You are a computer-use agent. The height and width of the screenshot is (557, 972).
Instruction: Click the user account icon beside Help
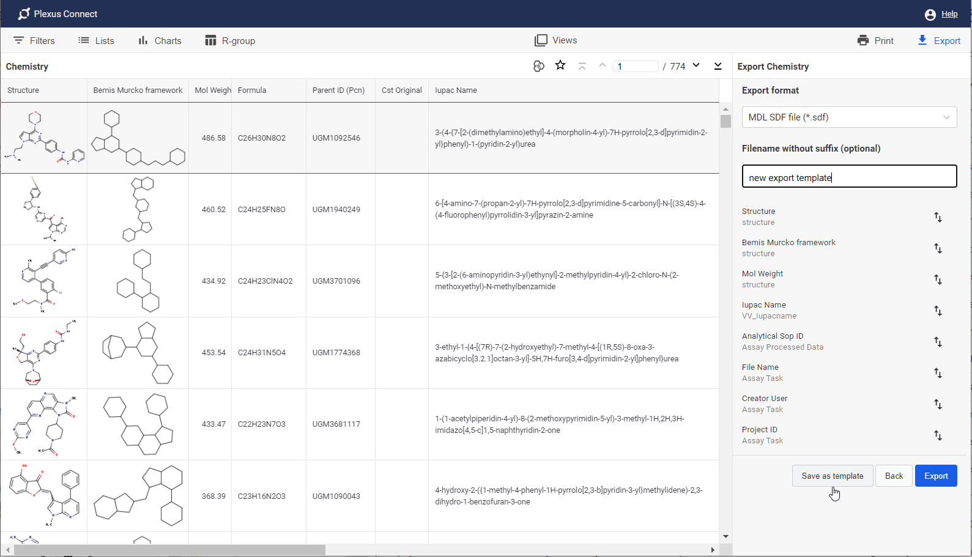[930, 15]
